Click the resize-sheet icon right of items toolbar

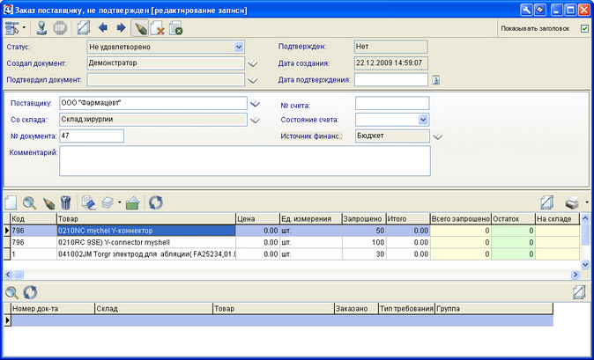tap(547, 203)
